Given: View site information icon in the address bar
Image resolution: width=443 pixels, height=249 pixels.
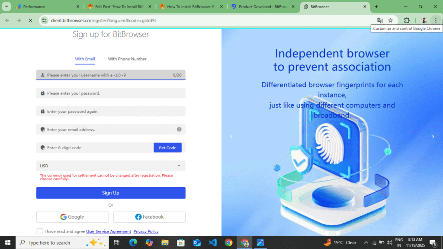Looking at the screenshot, I should click(45, 20).
